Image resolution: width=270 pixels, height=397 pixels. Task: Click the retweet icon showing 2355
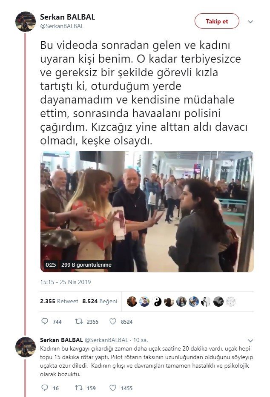[x=79, y=321]
